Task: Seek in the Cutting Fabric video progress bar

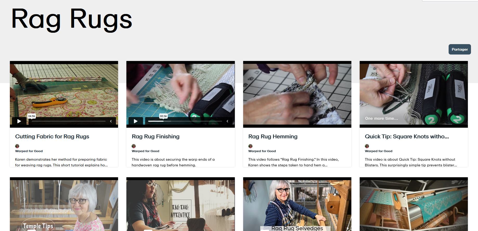Action: point(69,121)
